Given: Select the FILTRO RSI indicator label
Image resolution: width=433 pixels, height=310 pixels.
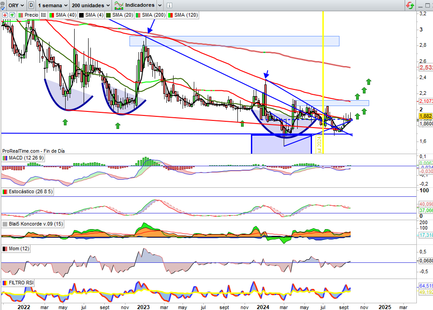Looking at the screenshot, I should pos(18,283).
